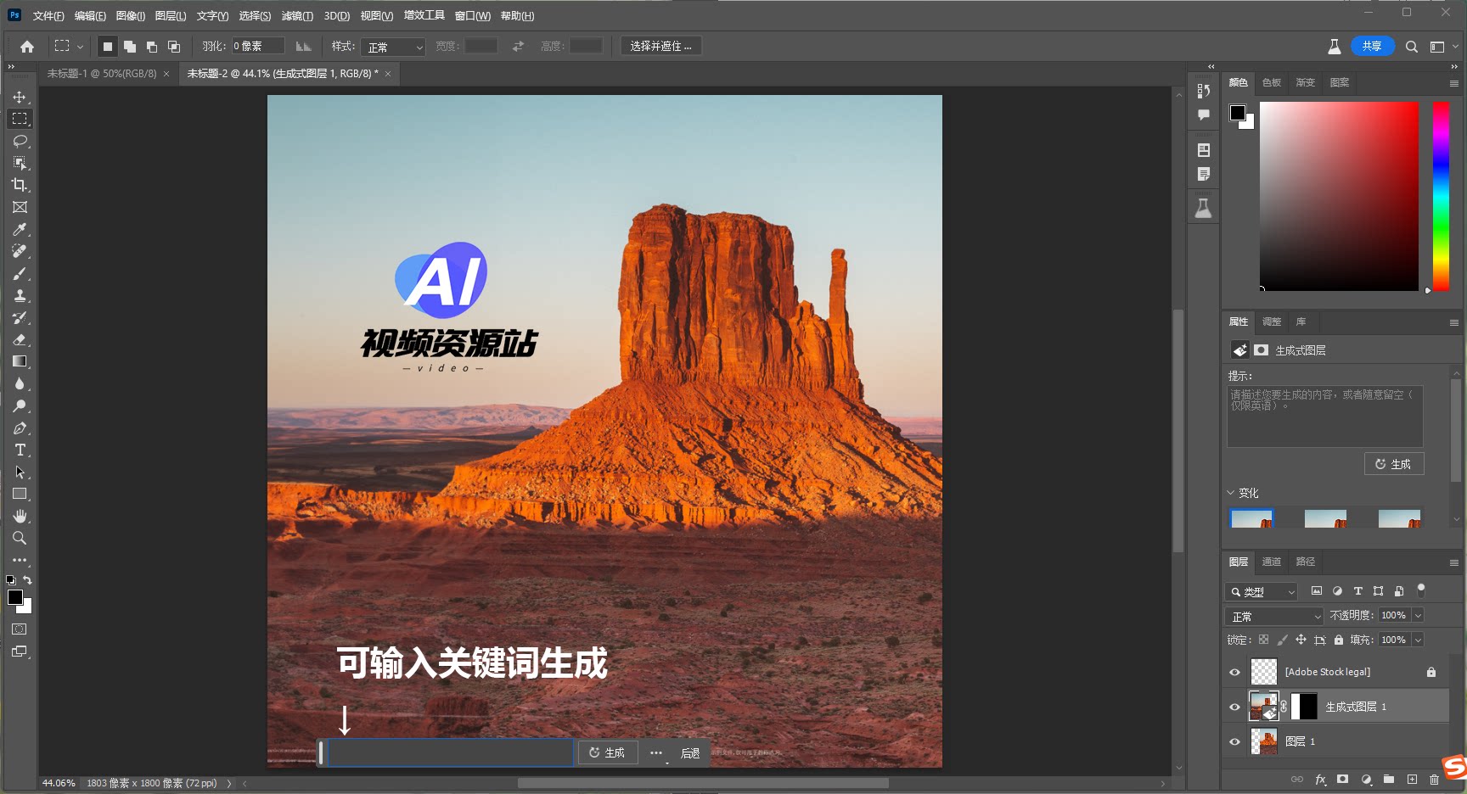Click the prompt input field on canvas
This screenshot has height=794, width=1467.
(451, 752)
